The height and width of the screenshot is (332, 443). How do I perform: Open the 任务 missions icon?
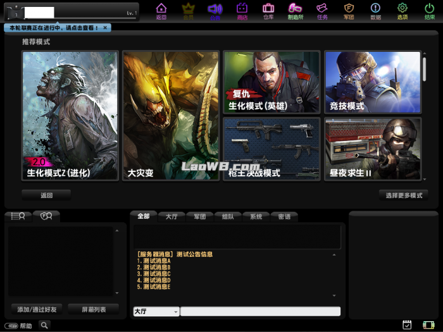pos(322,11)
